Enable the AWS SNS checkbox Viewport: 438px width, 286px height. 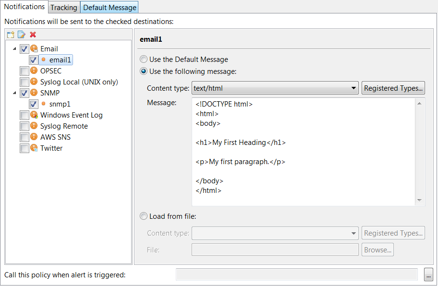coord(24,137)
